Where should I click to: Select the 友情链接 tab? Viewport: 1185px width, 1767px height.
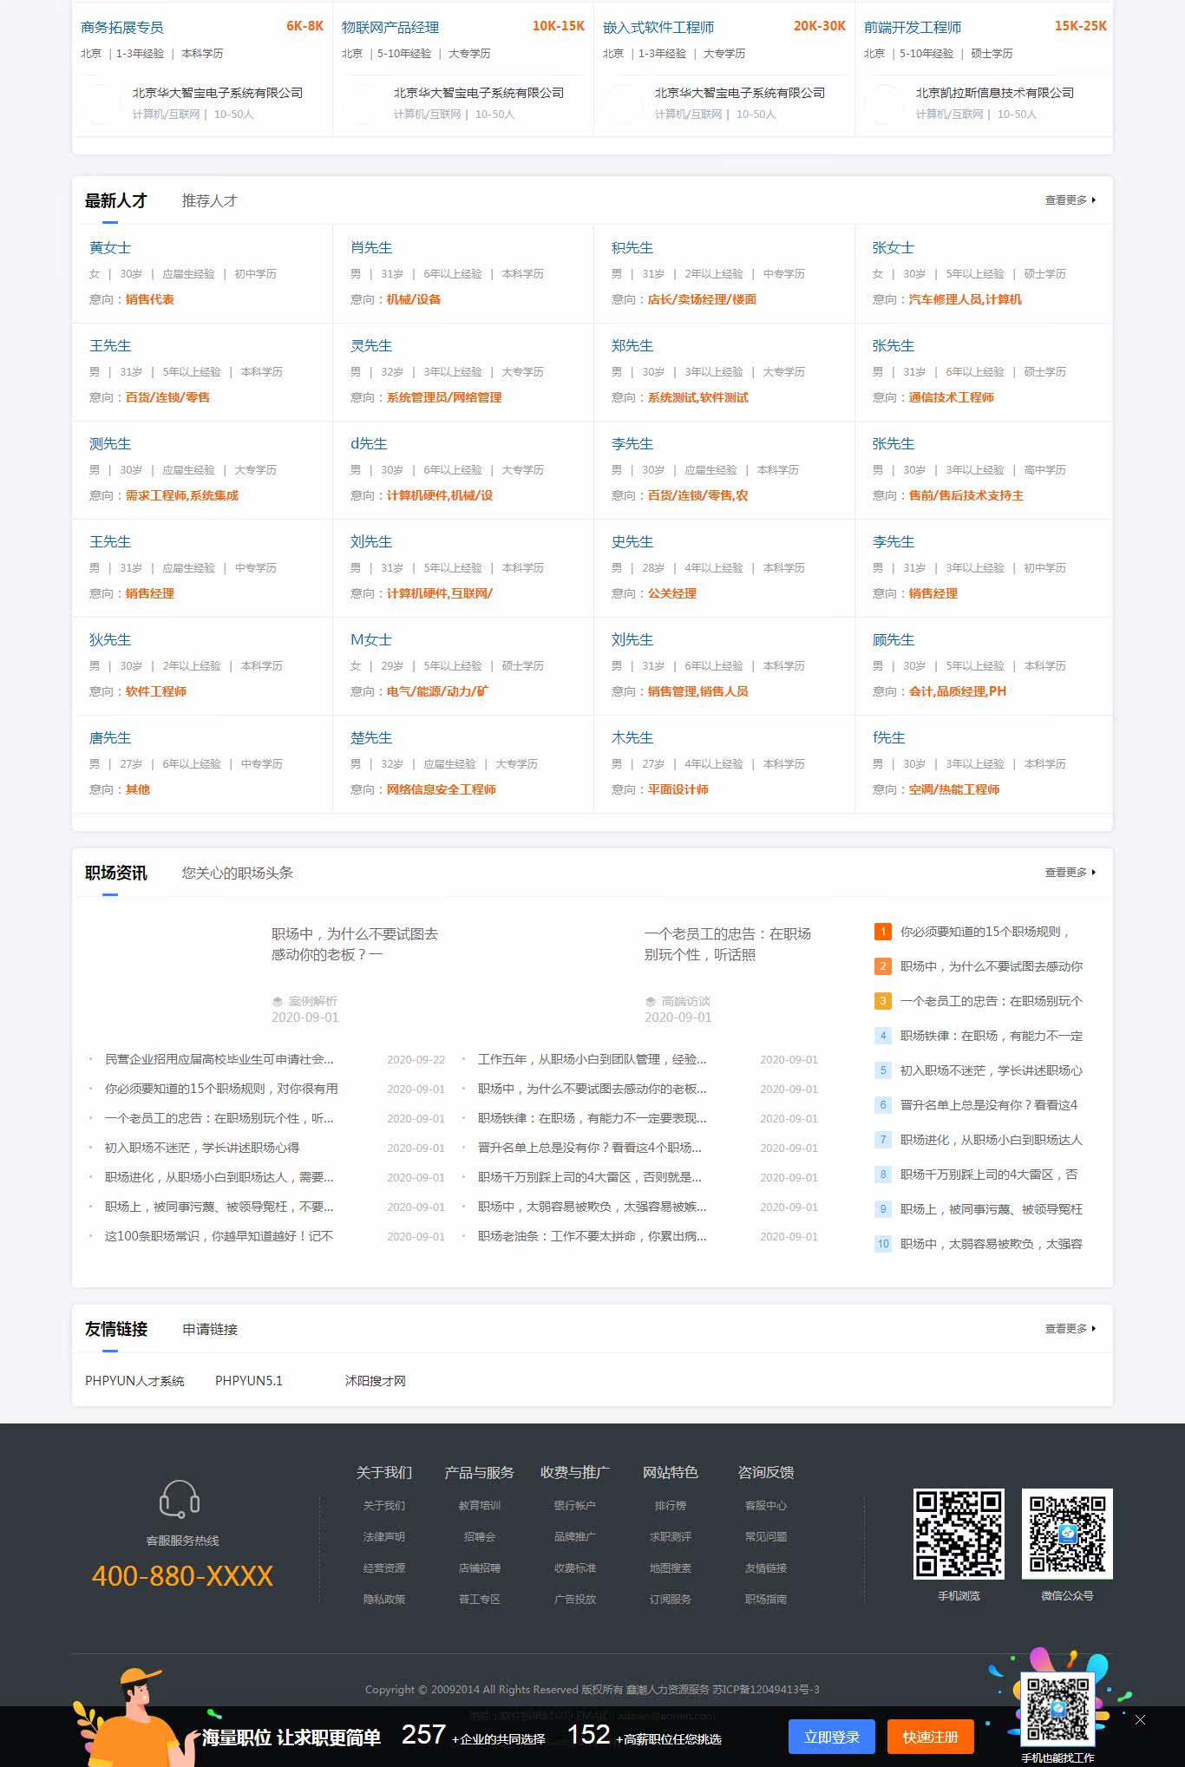pos(116,1330)
